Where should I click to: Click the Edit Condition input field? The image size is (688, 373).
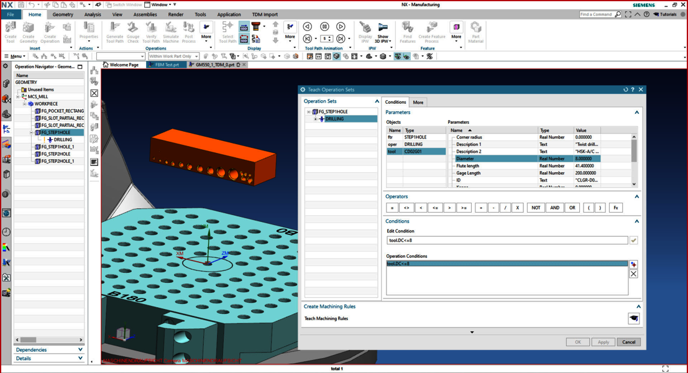click(507, 241)
